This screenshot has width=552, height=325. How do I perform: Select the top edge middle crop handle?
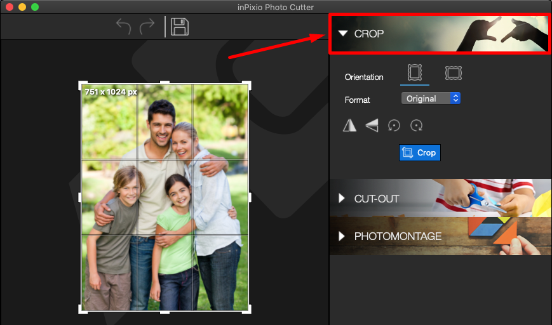click(165, 83)
